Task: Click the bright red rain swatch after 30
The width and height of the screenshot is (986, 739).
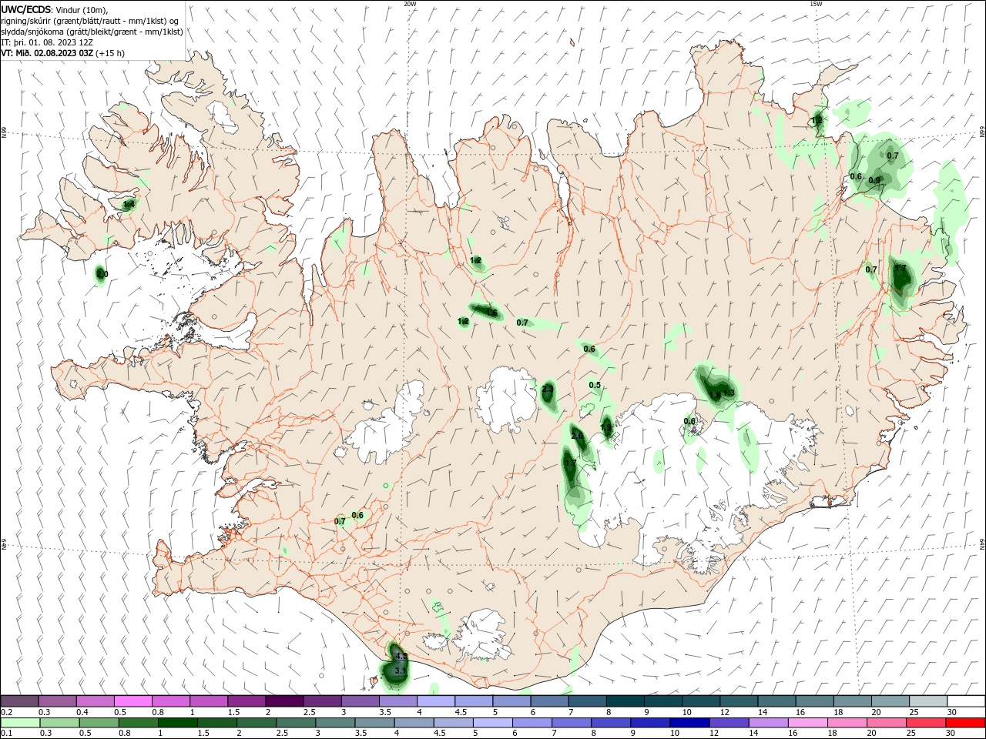Action: pos(966,722)
